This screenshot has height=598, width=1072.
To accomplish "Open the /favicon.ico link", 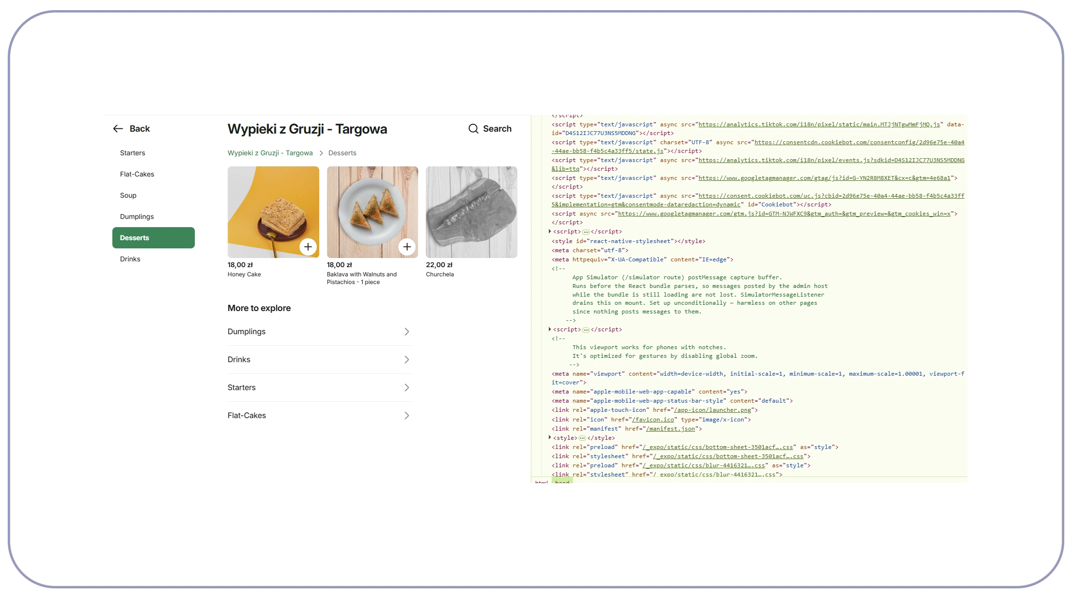I will click(653, 420).
